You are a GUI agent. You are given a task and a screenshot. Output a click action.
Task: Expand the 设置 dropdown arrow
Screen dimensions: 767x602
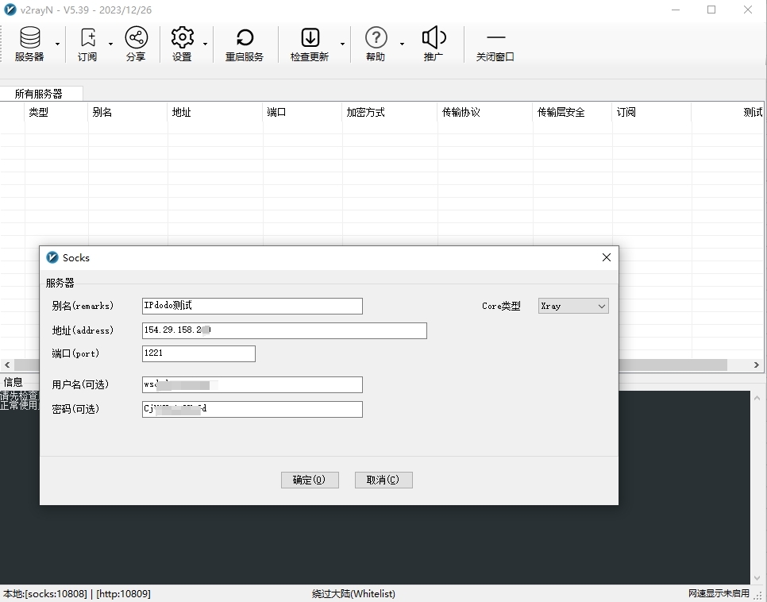tap(206, 44)
